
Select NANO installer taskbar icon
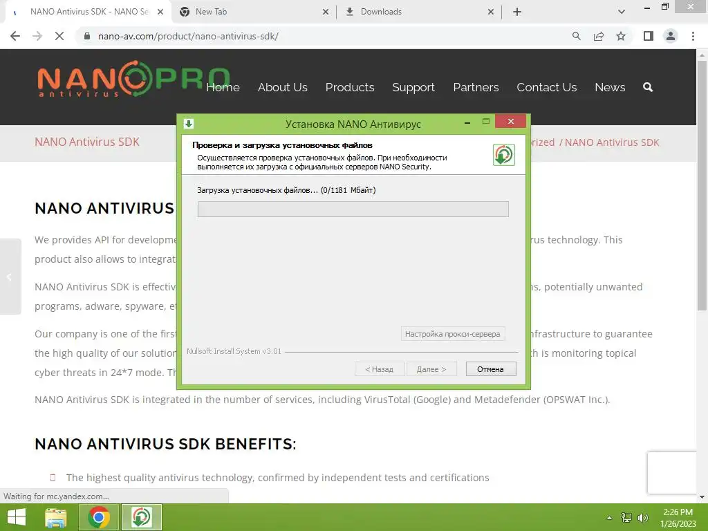point(141,517)
